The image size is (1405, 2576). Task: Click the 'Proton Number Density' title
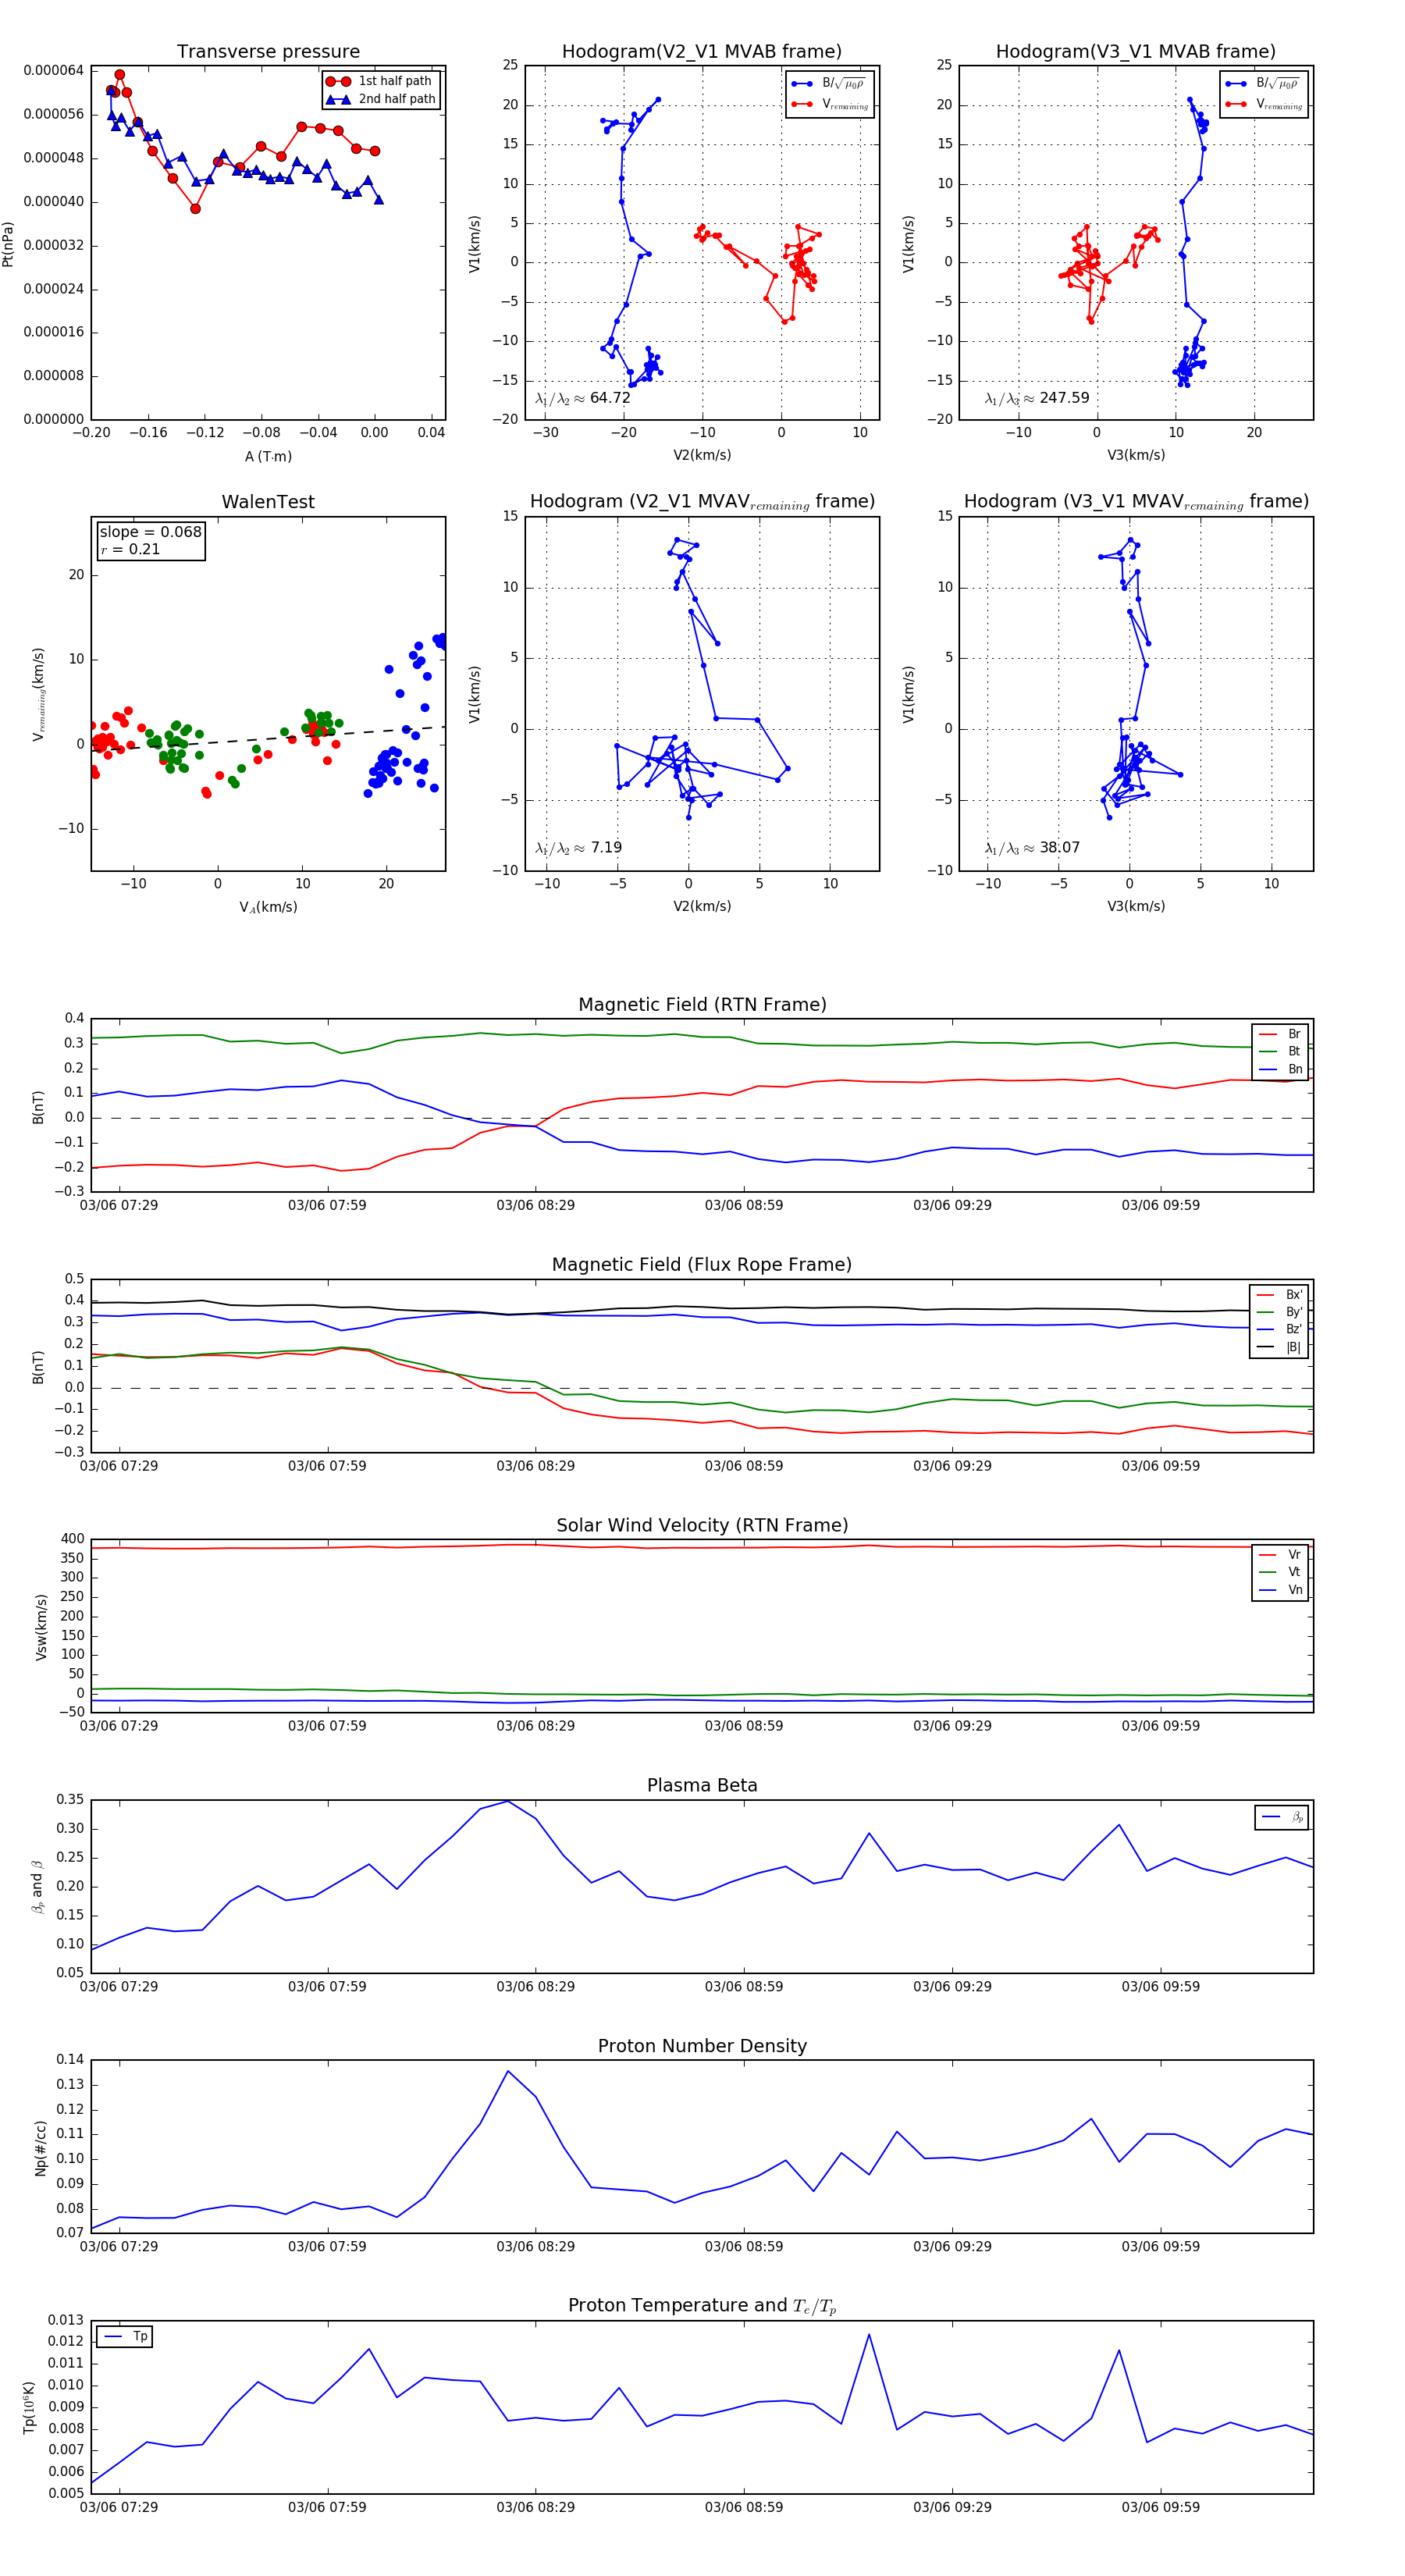click(702, 2046)
